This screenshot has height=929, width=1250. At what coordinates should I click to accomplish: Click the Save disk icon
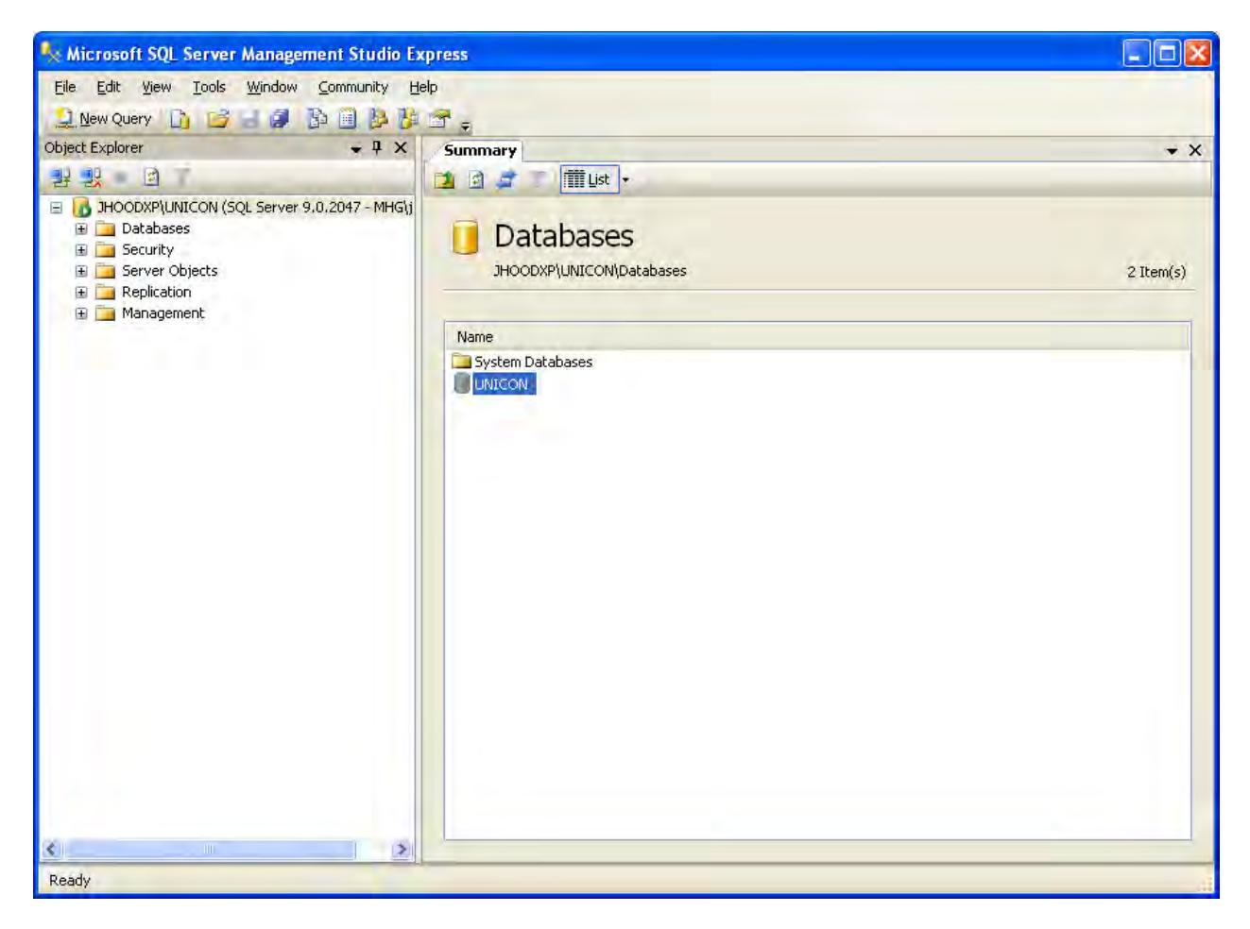click(x=249, y=119)
